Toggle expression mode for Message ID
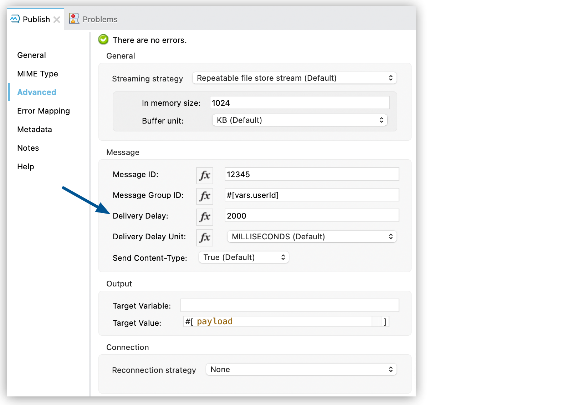Viewport: 577px width, 405px height. click(204, 175)
